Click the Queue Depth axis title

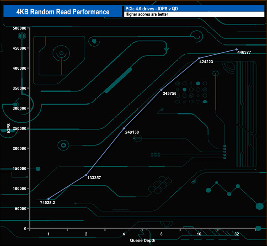click(143, 240)
